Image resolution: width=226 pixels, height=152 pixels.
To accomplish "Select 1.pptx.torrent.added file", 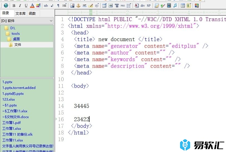I will (19, 88).
